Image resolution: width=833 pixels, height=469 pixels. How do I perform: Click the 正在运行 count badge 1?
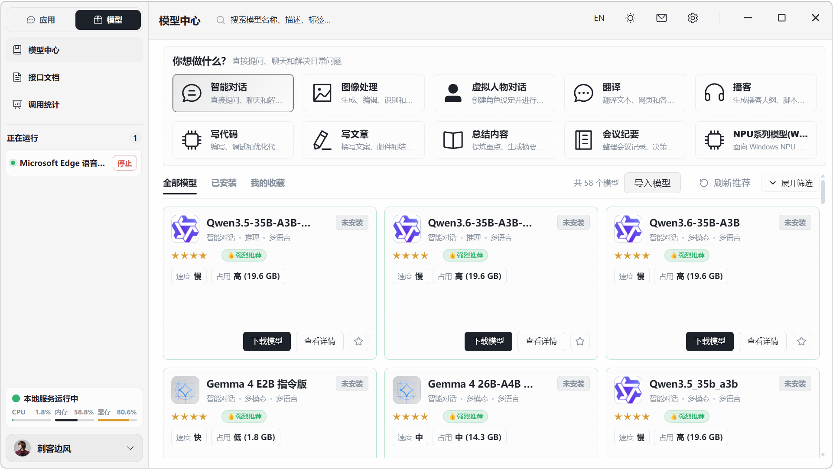(135, 138)
